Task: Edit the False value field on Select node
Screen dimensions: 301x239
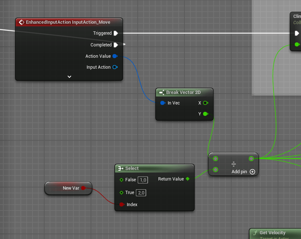Action: coord(142,180)
